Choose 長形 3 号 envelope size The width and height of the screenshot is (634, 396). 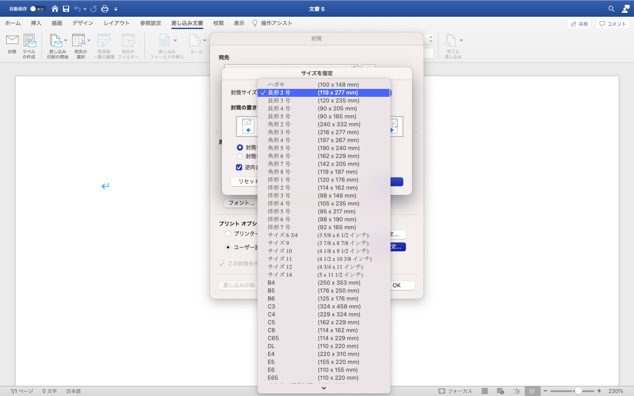coord(324,100)
